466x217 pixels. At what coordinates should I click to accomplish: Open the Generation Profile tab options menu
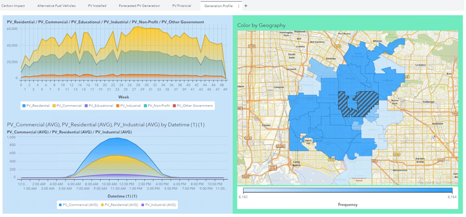pyautogui.click(x=239, y=6)
